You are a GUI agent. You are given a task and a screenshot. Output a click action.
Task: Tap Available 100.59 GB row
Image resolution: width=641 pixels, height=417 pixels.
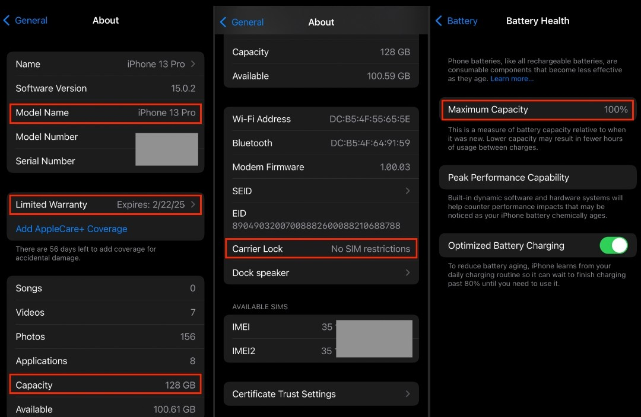click(x=321, y=76)
